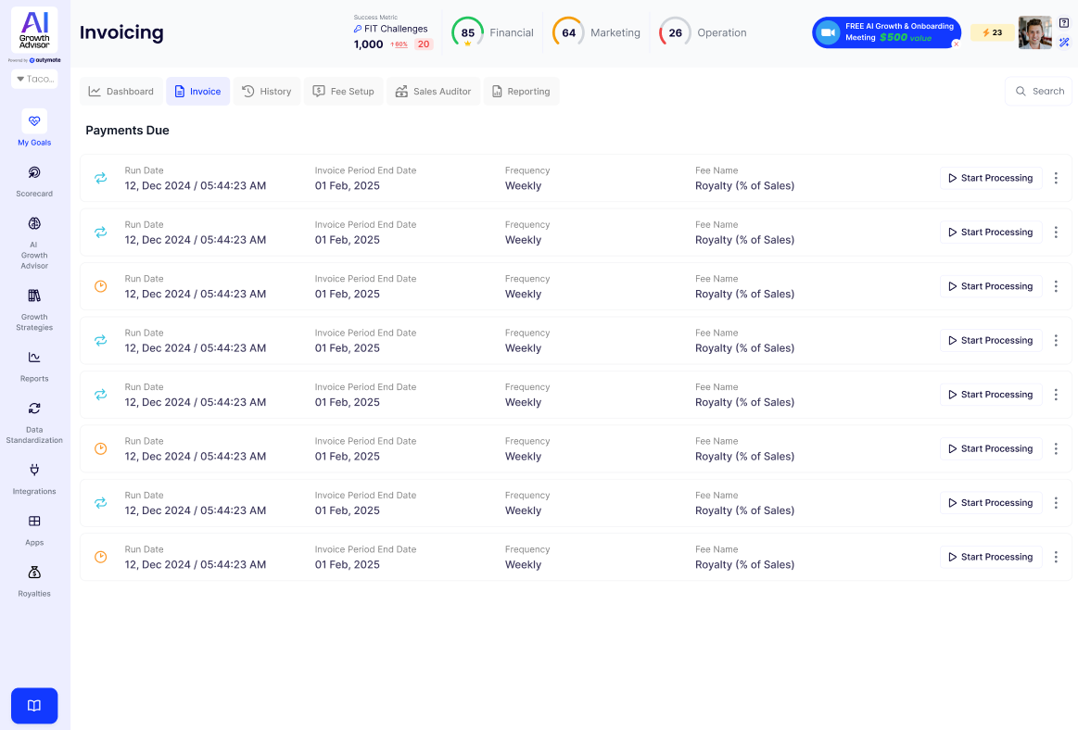
Task: Open the blue book icon button
Action: (34, 706)
